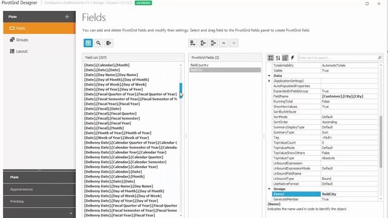The height and width of the screenshot is (218, 388).
Task: Click the Field List (297) header
Action: (x=133, y=58)
